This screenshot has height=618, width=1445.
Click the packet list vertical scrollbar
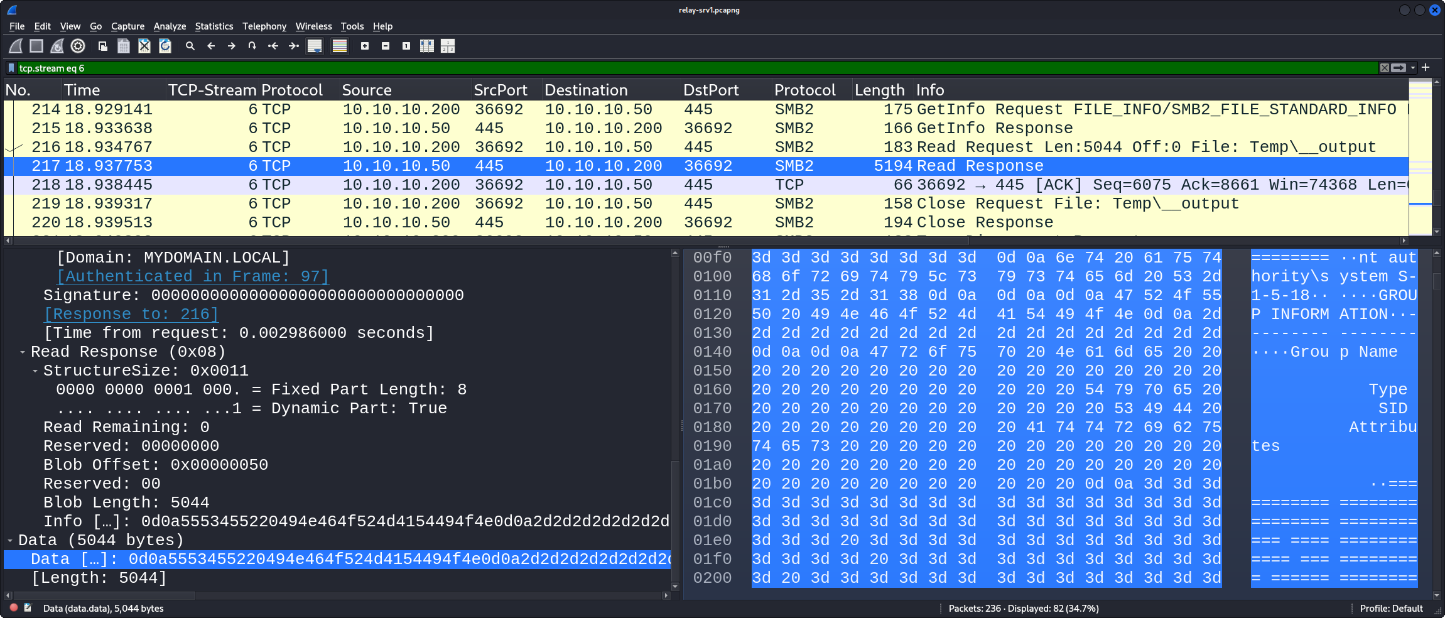(x=1437, y=157)
